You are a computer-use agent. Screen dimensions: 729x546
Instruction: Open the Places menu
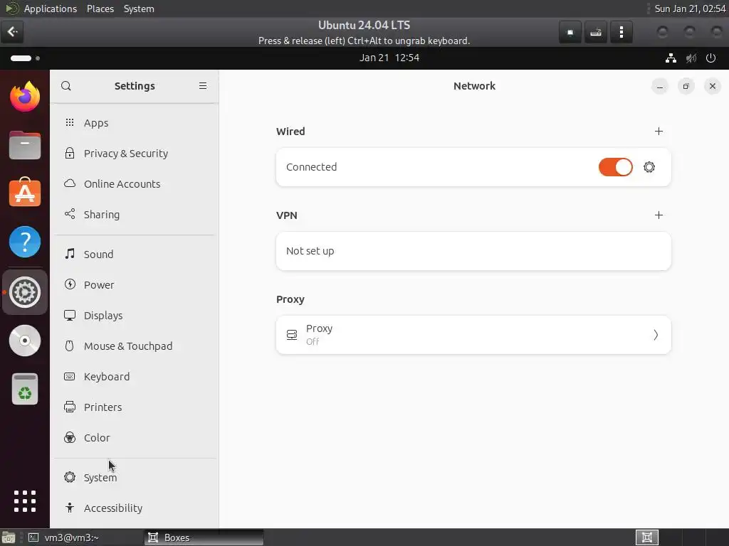[x=100, y=9]
